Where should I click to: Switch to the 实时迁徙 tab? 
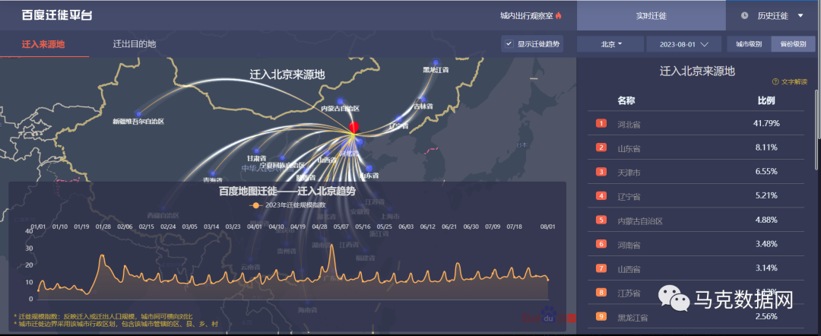pos(651,16)
